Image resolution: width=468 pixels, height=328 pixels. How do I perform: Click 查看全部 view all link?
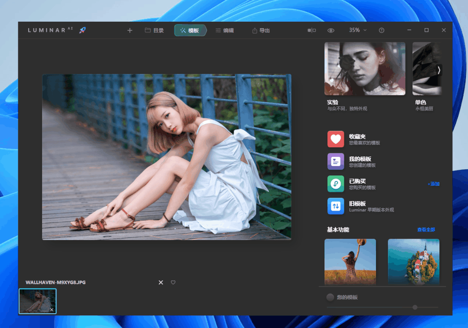tap(426, 230)
